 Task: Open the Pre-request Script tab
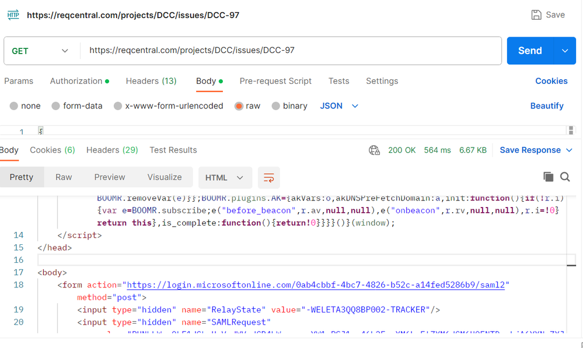pyautogui.click(x=275, y=81)
